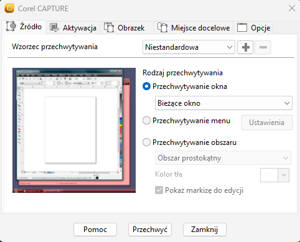
Task: Switch to the Źródło tab
Action: [24, 27]
